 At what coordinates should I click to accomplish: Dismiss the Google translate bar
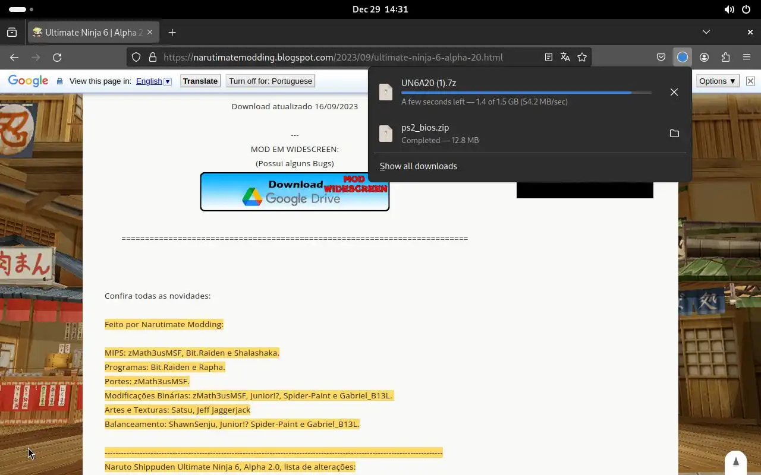tap(750, 81)
